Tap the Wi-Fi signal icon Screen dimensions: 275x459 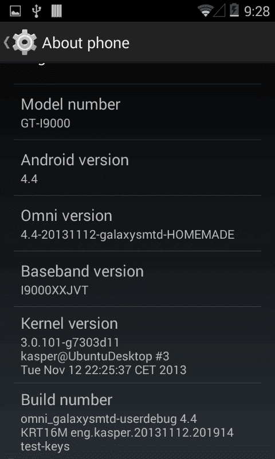205,10
